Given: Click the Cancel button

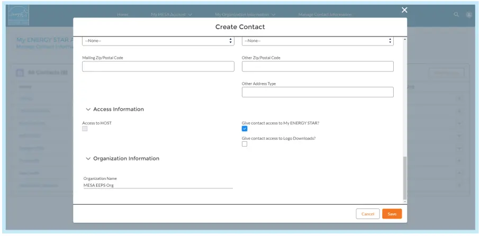Looking at the screenshot, I should coord(368,214).
